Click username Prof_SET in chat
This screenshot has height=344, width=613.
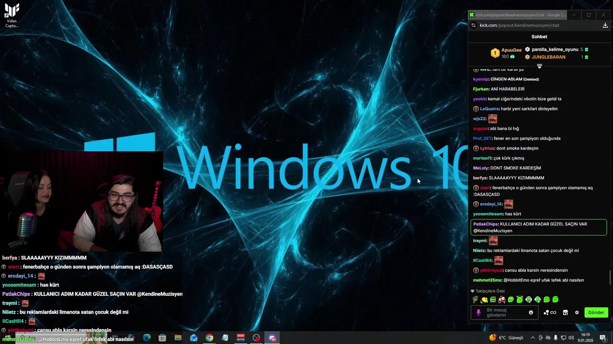(482, 139)
